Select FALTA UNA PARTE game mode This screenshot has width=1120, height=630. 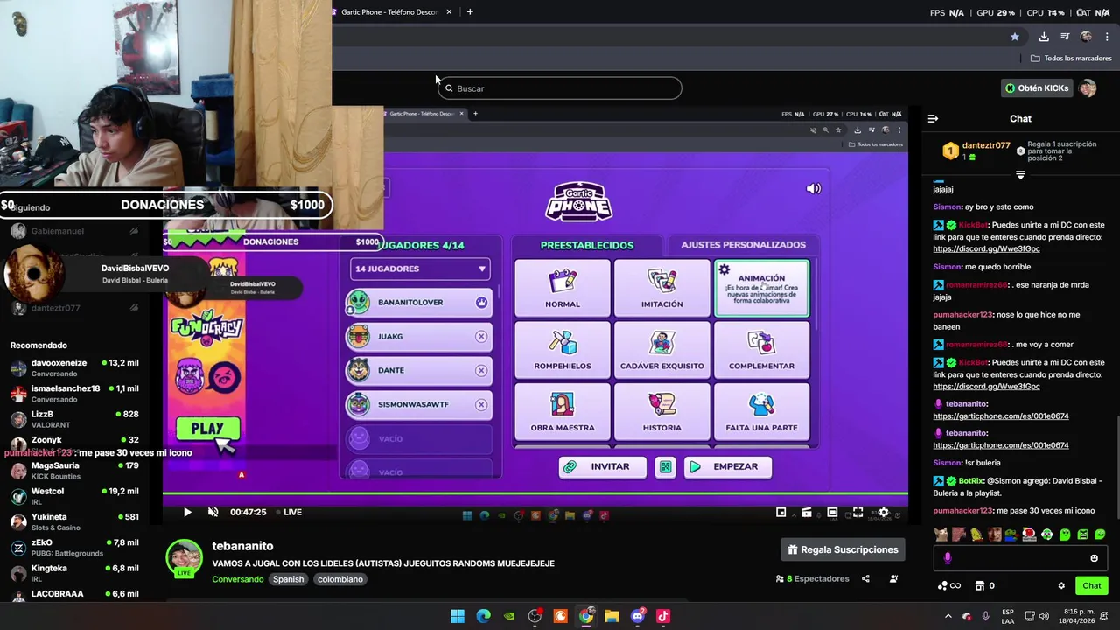[762, 411]
